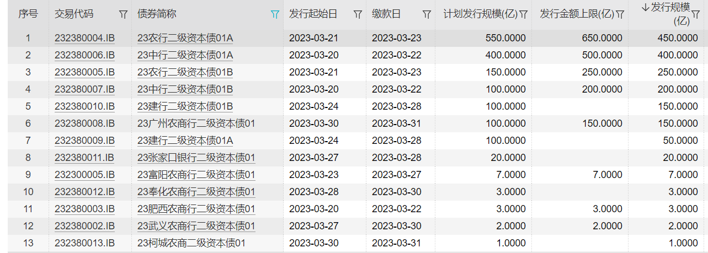Open active filter on 债券简称 column

coord(275,14)
